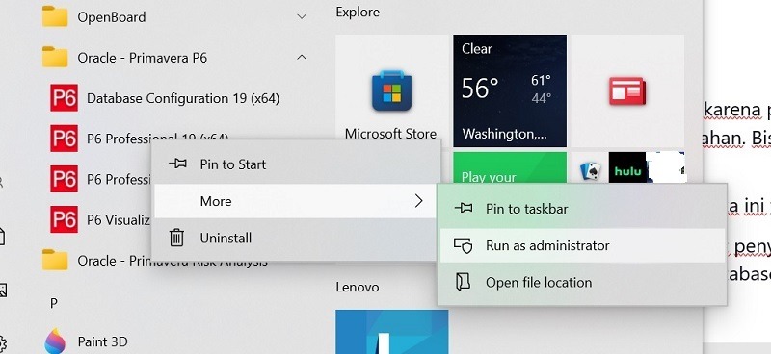Click Open file location
The image size is (771, 354).
[582, 282]
